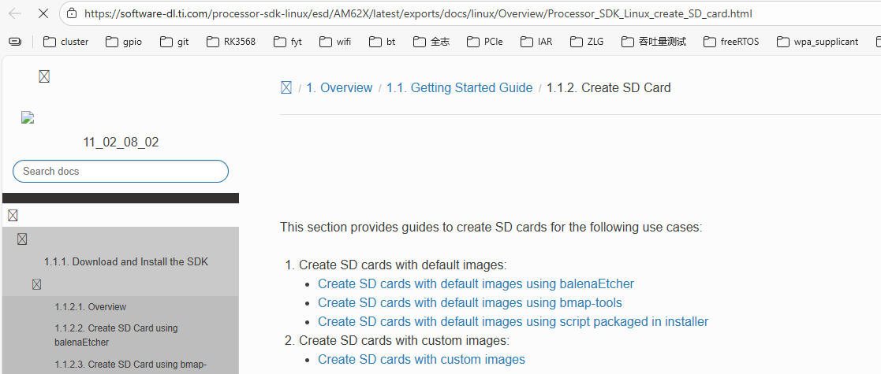Open the gpio bookmarks folder
881x374 pixels.
pyautogui.click(x=124, y=42)
